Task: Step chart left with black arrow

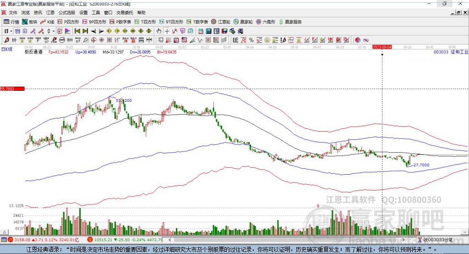Action: [93, 31]
